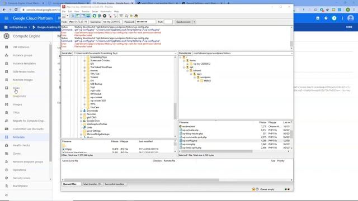Sort local files by Last modified column
The height and width of the screenshot is (201, 358).
[145, 141]
